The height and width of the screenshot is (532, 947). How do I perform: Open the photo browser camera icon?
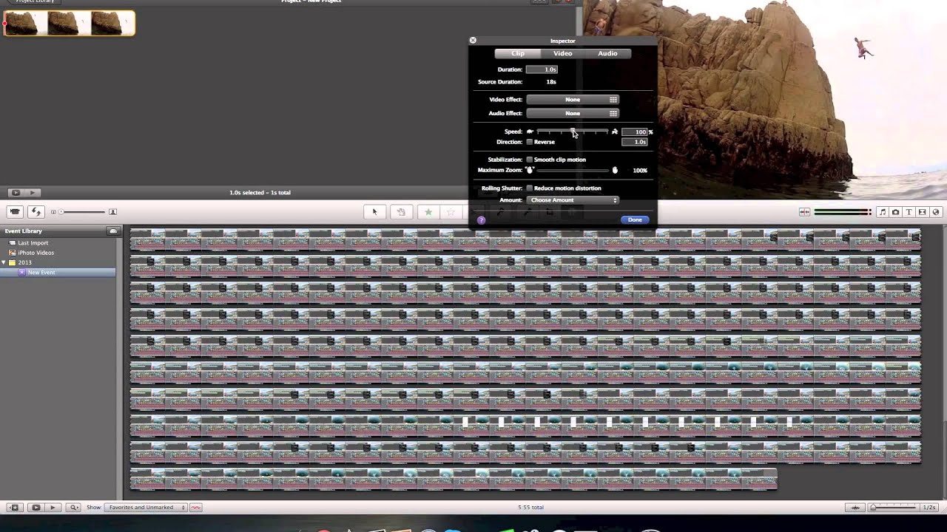(x=895, y=212)
